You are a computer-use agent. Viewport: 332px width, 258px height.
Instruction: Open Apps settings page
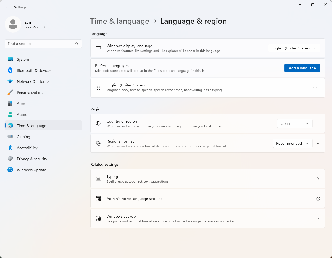43,104
